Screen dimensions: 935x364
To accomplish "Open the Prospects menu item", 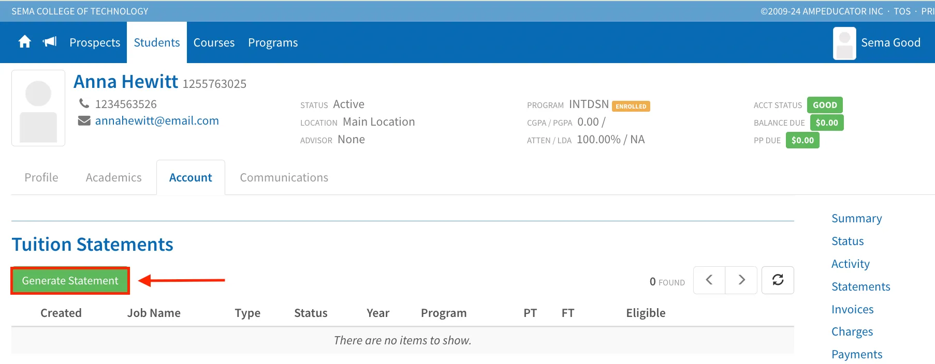I will [x=95, y=42].
